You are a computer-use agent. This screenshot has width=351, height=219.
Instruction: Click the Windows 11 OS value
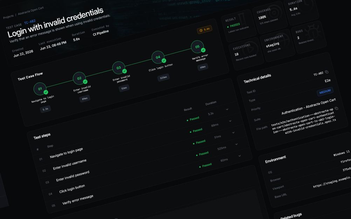tap(342, 153)
